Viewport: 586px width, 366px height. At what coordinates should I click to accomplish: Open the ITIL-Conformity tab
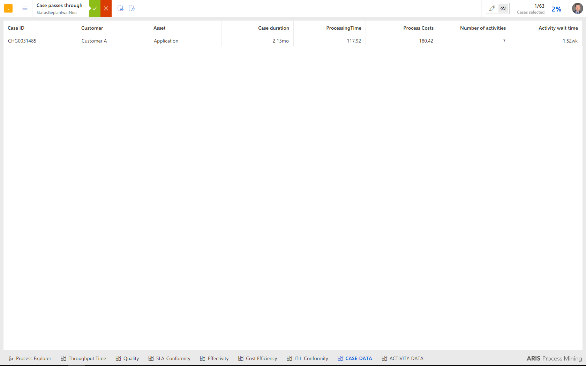[x=307, y=358]
